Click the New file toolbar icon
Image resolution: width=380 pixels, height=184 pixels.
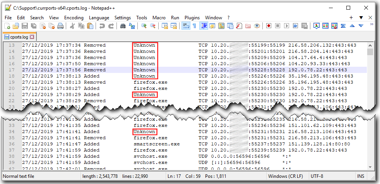(7, 26)
